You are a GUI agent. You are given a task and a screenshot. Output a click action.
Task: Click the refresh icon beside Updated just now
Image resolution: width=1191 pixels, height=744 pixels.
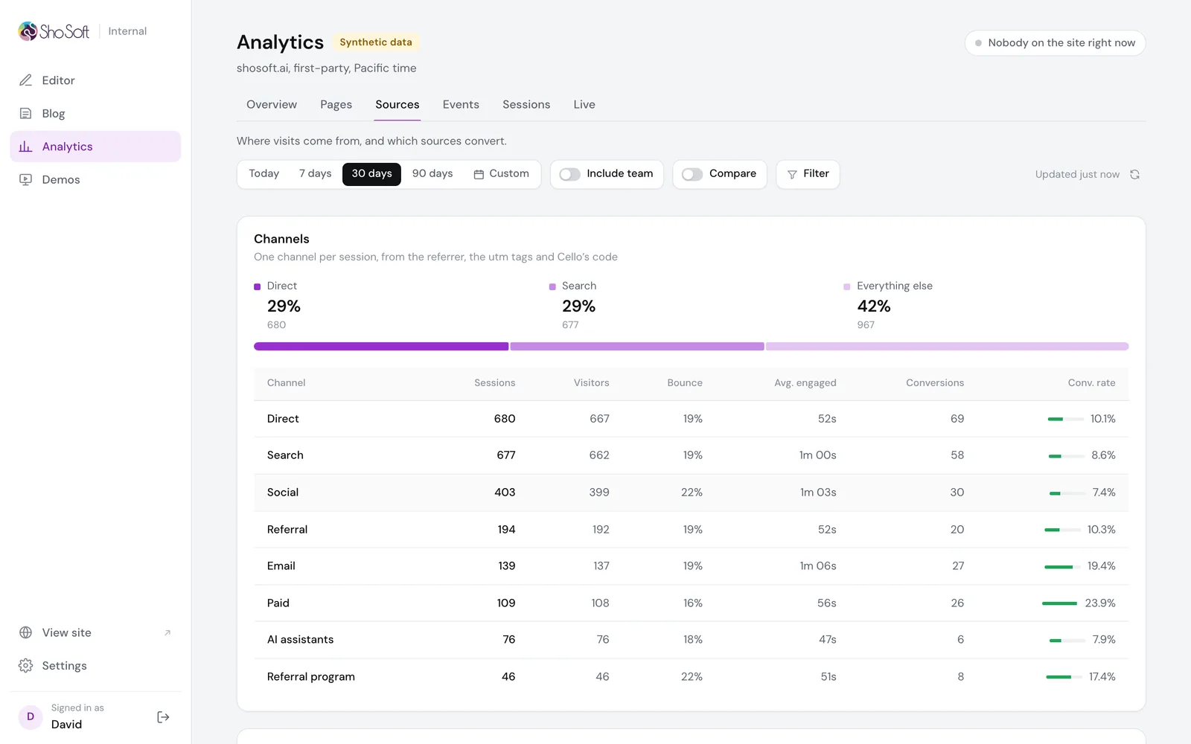[x=1134, y=174]
